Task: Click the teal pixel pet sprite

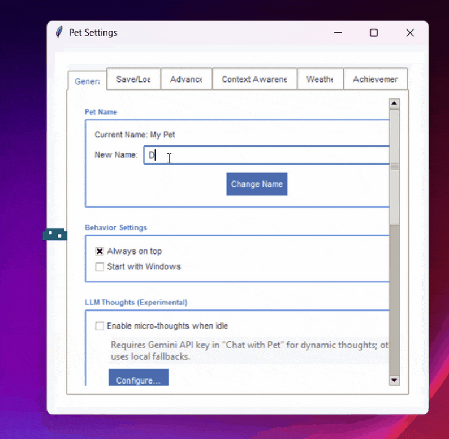Action: click(x=55, y=234)
